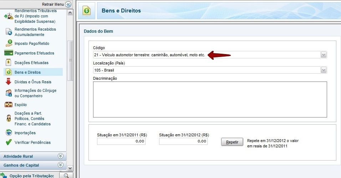
Task: Expand the Ganhos de Capital section
Action: (x=61, y=165)
